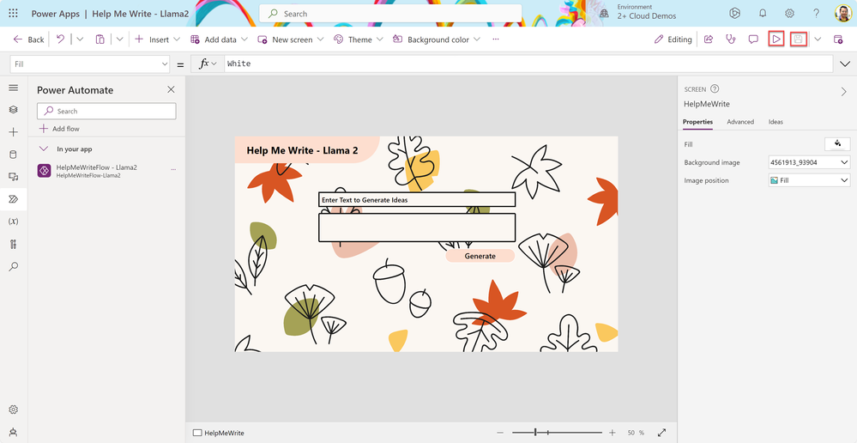The image size is (857, 443).
Task: Open the help question mark
Action: [817, 14]
